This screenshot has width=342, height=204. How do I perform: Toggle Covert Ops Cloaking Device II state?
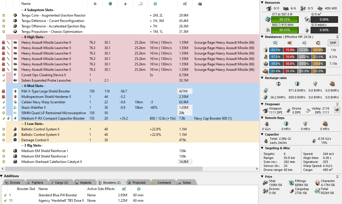coord(4,75)
